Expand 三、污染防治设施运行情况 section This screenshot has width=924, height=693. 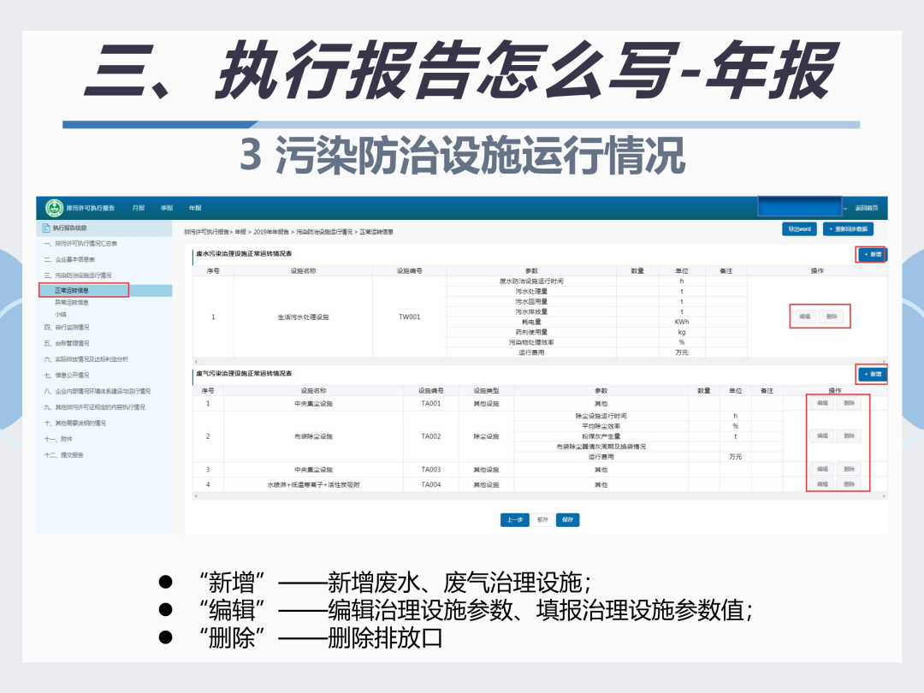77,275
